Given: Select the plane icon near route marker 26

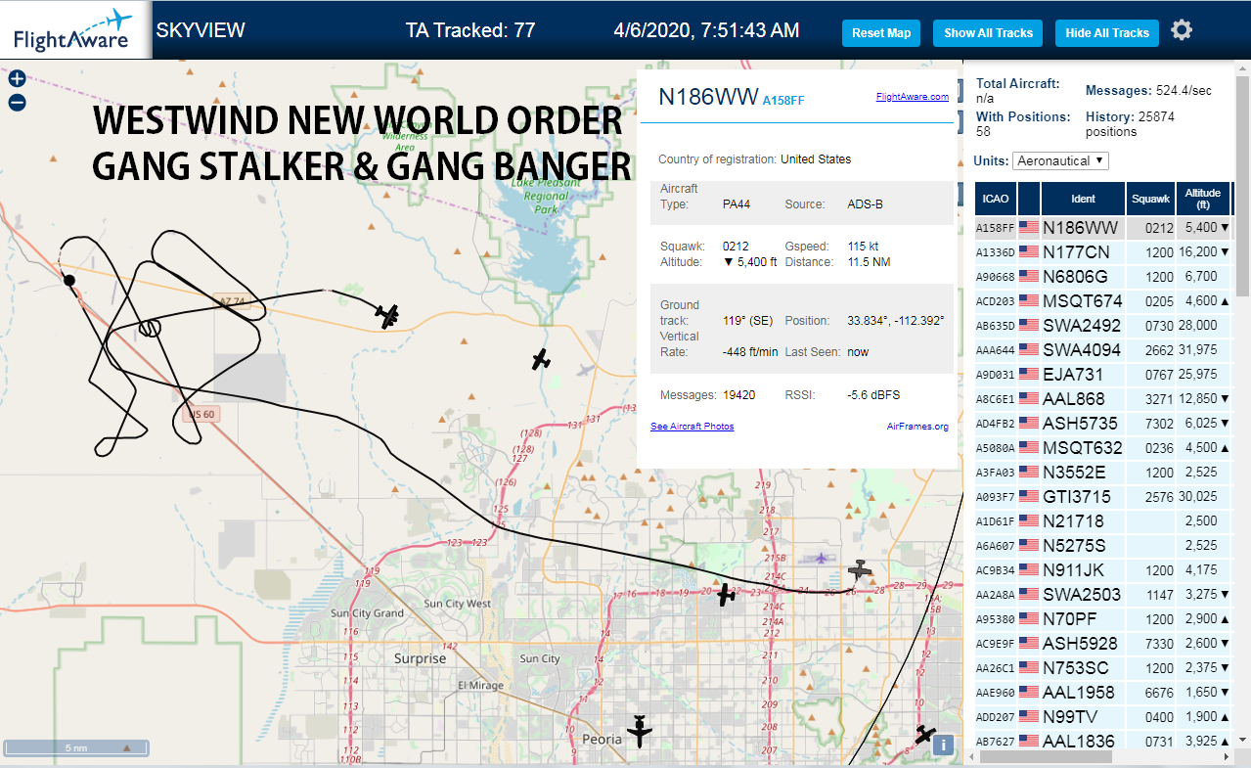Looking at the screenshot, I should click(x=860, y=569).
